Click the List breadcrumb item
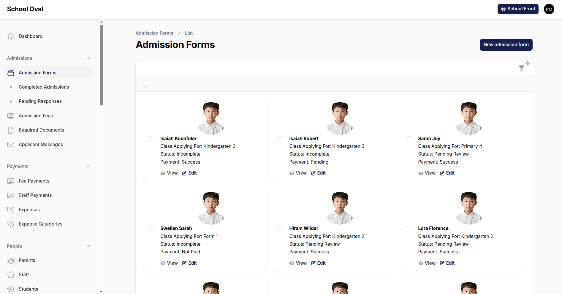Screen dimensions: 562x294 click(x=189, y=33)
